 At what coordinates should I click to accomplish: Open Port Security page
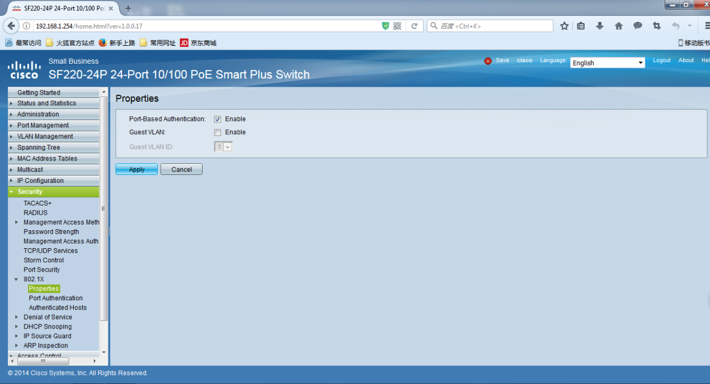[41, 270]
